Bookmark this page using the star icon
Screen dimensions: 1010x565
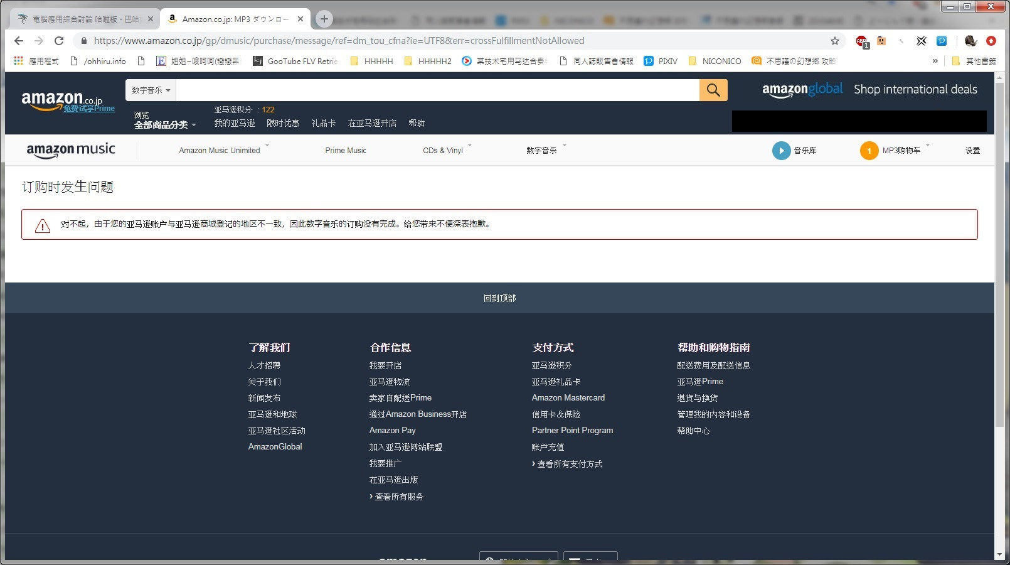[x=834, y=41]
